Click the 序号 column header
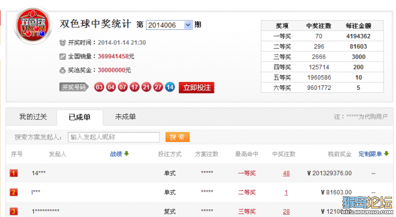Screen dimensions: 396x217 pyautogui.click(x=16, y=154)
